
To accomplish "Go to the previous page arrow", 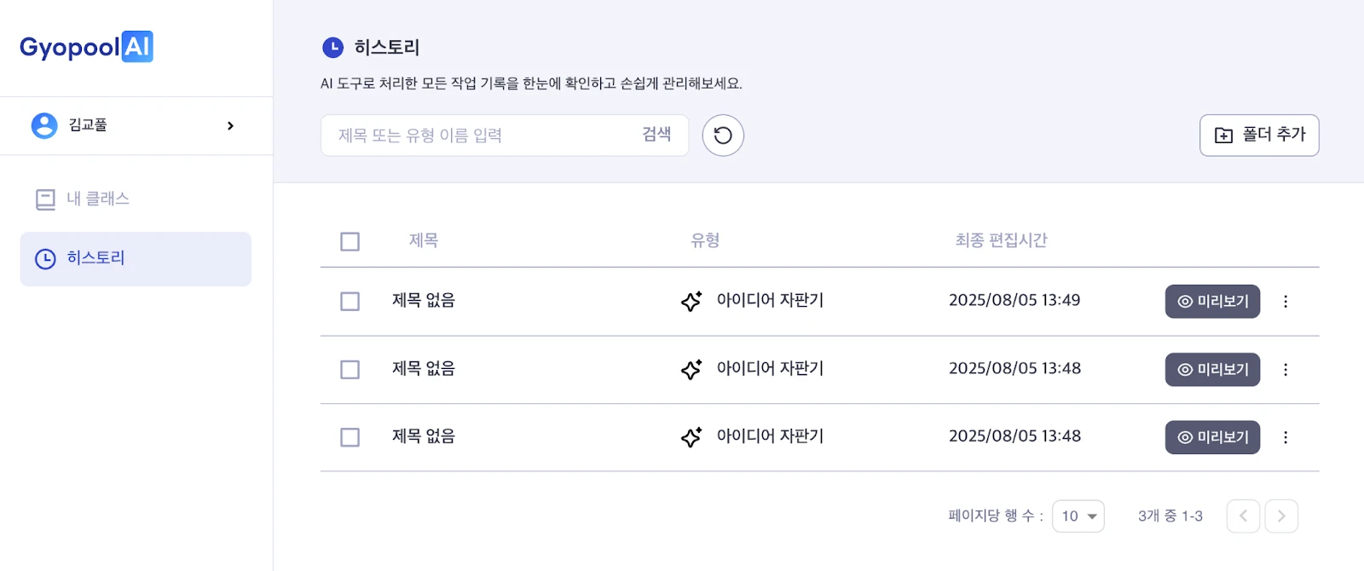I will pos(1243,516).
